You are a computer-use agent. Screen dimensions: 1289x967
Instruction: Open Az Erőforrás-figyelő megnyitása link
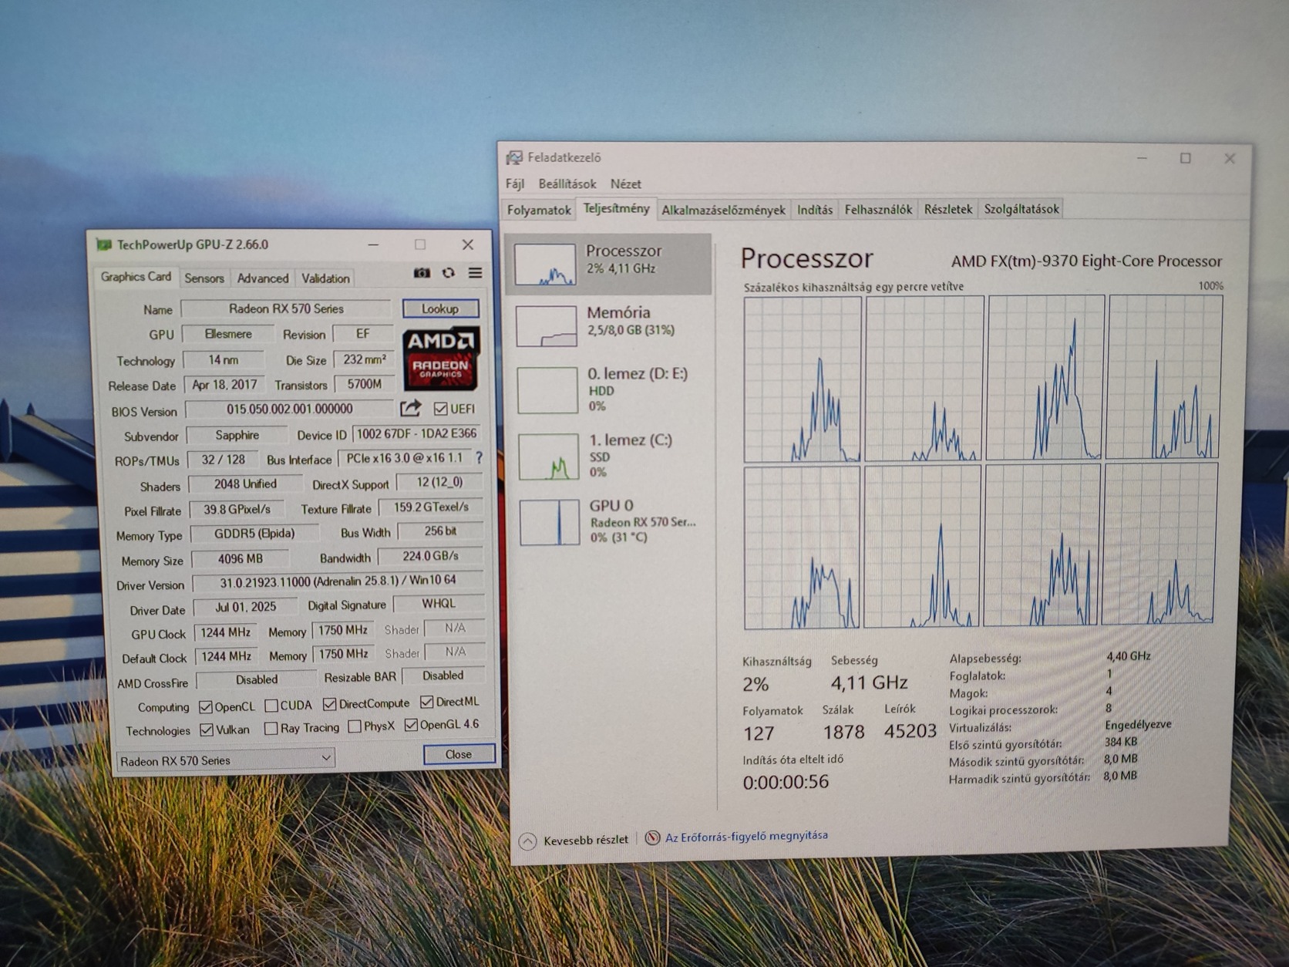point(746,836)
